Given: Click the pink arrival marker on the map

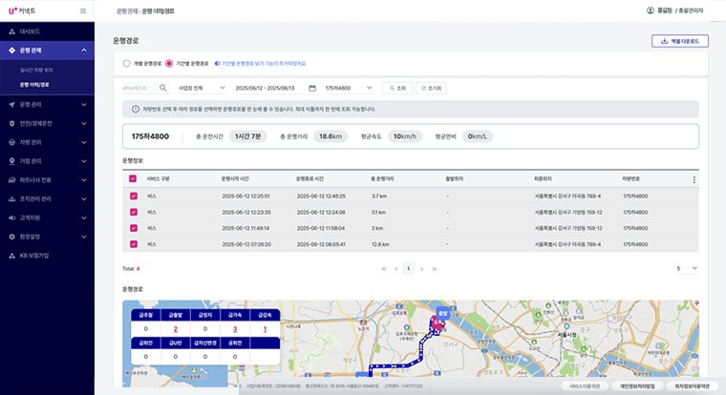Looking at the screenshot, I should coord(438,322).
